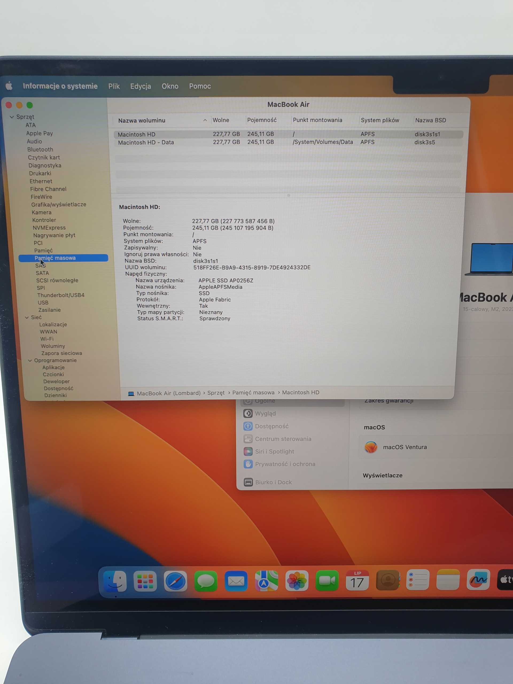The image size is (513, 684).
Task: Open the Edycja menu
Action: pos(140,86)
